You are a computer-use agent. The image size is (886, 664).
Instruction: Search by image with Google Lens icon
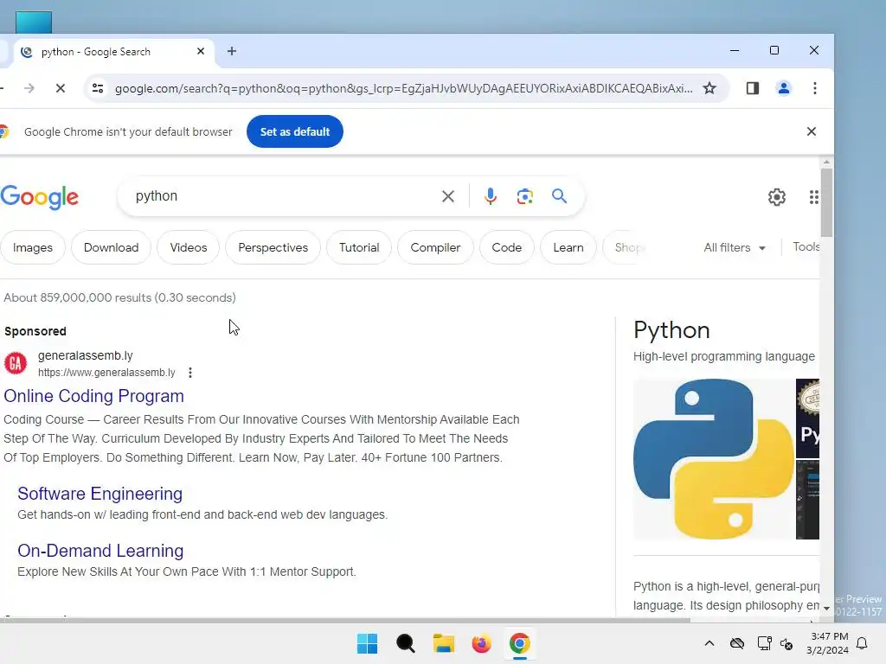click(524, 196)
